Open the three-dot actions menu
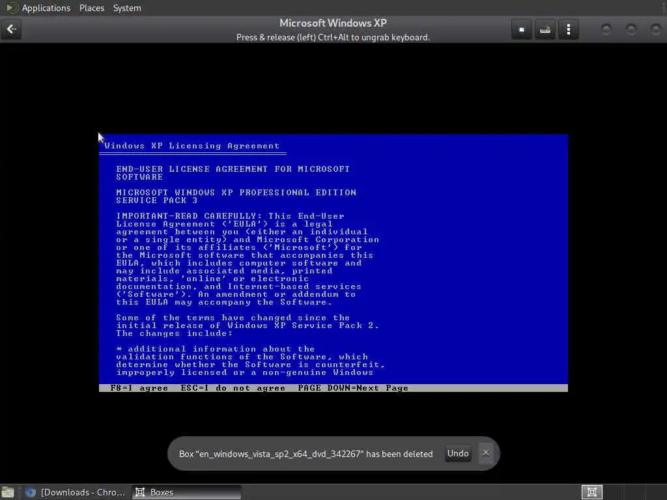This screenshot has width=667, height=500. coord(568,30)
